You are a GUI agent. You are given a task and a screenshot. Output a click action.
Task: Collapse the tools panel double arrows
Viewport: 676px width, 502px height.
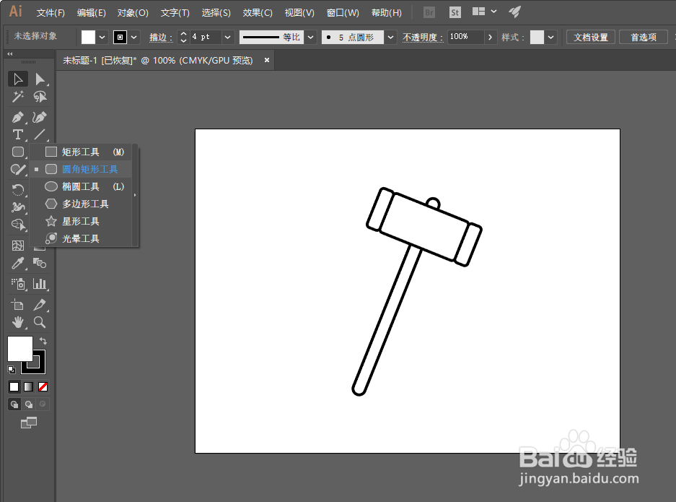[10, 54]
